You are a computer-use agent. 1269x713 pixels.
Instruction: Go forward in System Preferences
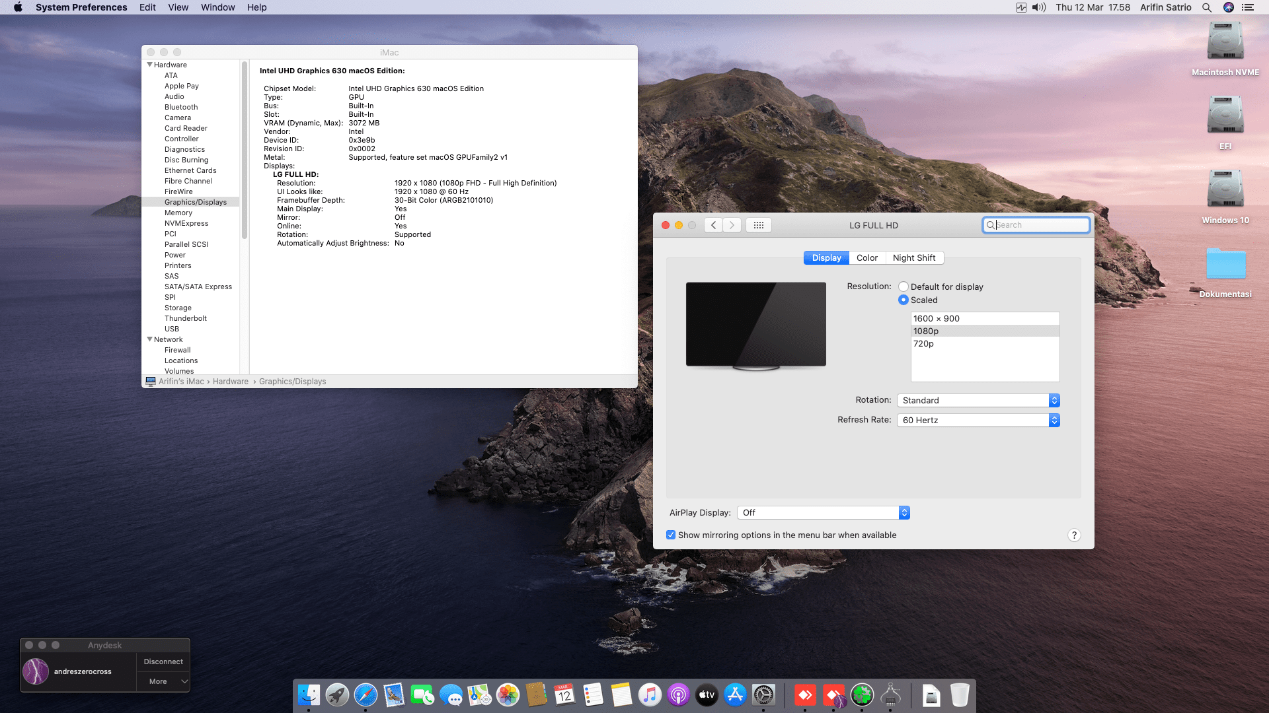732,225
